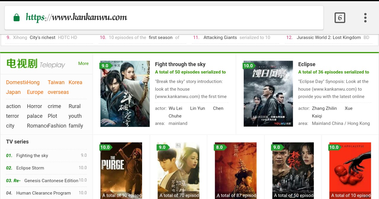
Task: Open the Eclipse title link
Action: tap(307, 64)
